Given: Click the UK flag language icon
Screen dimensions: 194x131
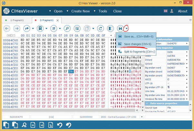Looking at the screenshot, I should (x=166, y=11).
